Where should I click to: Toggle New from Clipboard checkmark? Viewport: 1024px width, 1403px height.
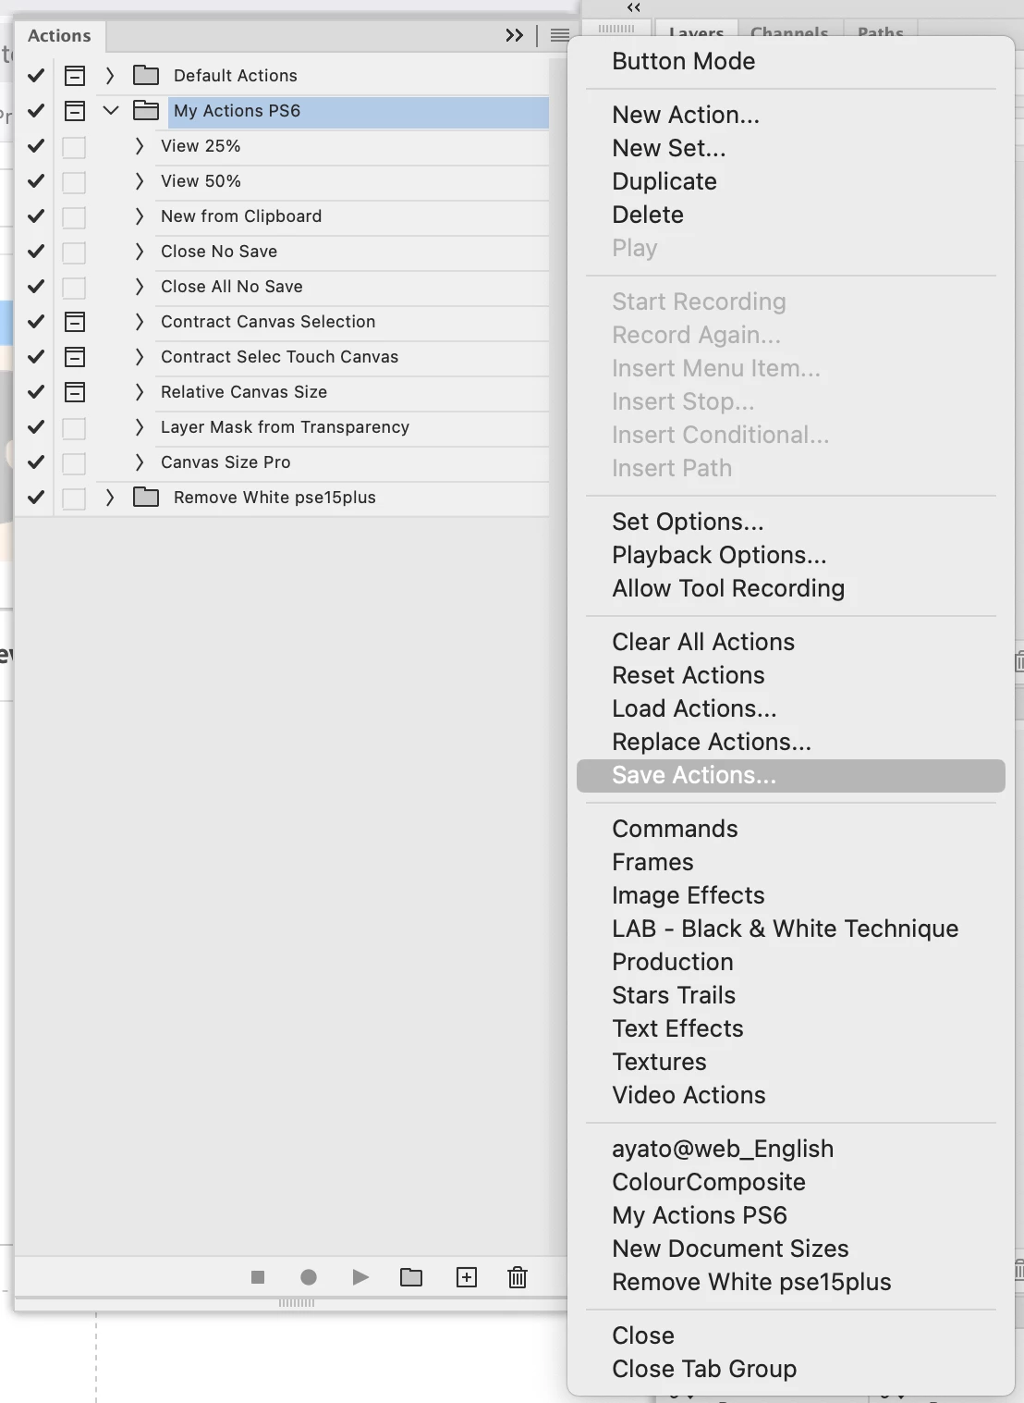coord(36,215)
